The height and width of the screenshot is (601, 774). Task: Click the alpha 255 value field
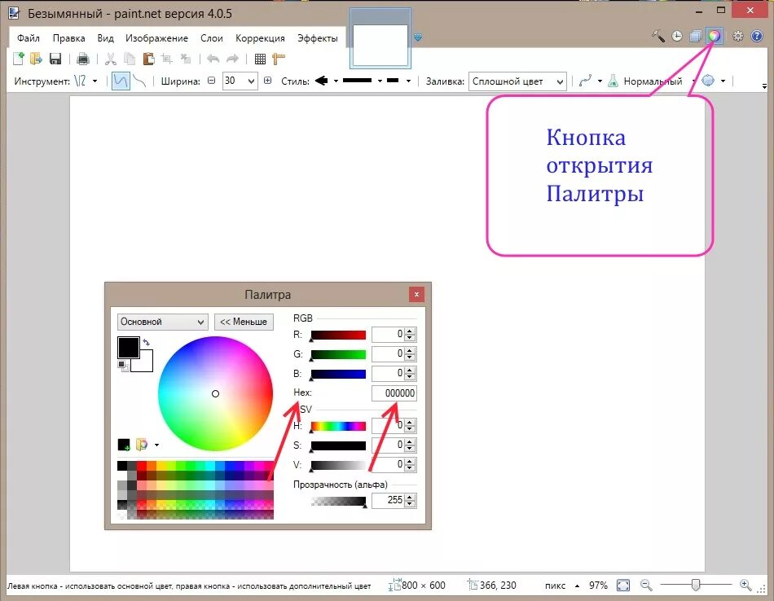[388, 500]
